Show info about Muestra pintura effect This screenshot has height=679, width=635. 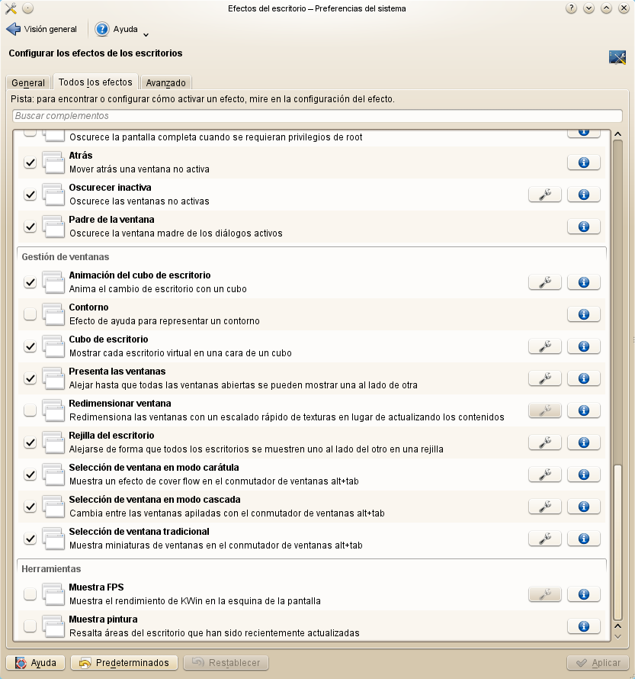pyautogui.click(x=583, y=626)
